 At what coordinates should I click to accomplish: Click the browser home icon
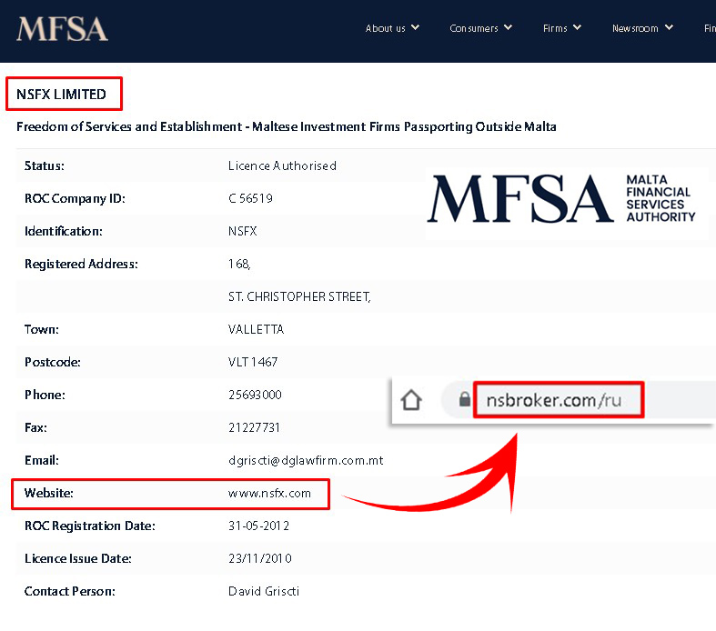[411, 400]
